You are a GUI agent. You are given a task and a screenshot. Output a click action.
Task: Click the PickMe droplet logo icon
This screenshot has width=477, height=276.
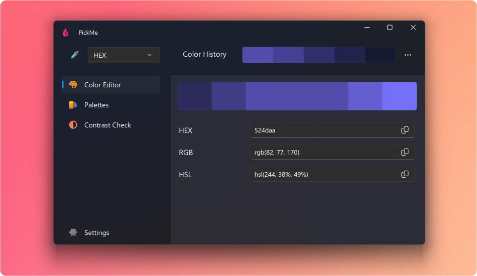coord(65,33)
